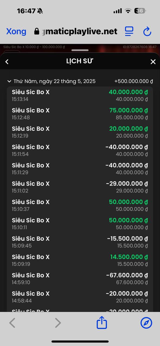Tap the +500.000.000 đ daily total
160x346 pixels.
pyautogui.click(x=134, y=81)
